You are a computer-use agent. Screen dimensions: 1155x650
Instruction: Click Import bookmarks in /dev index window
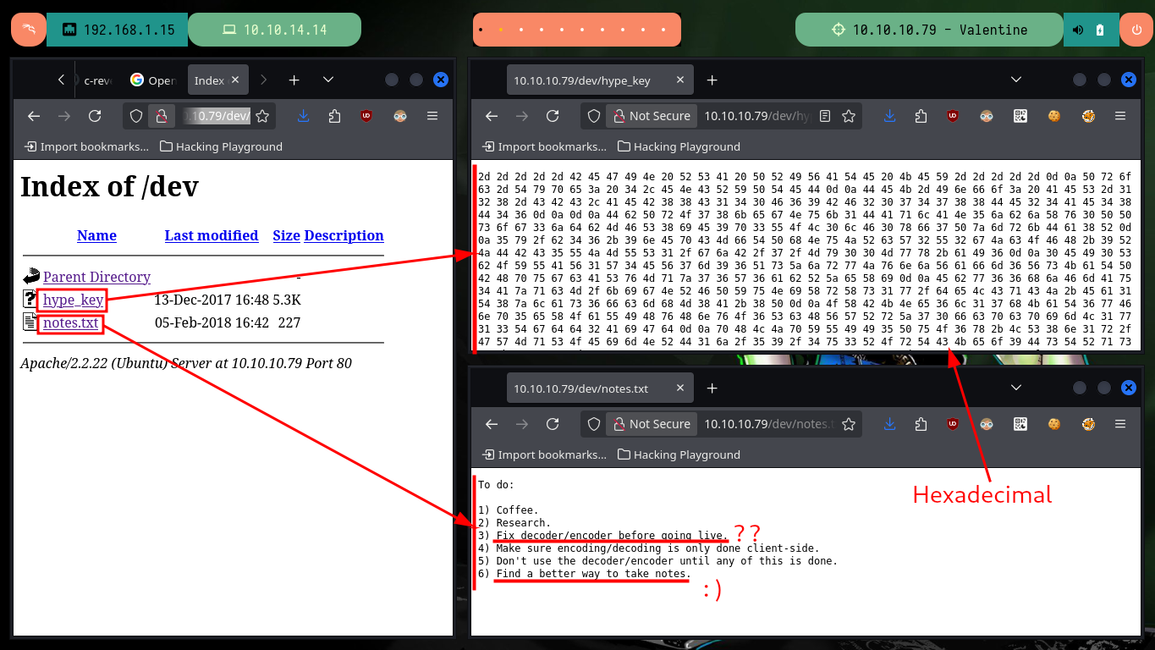pyautogui.click(x=86, y=146)
